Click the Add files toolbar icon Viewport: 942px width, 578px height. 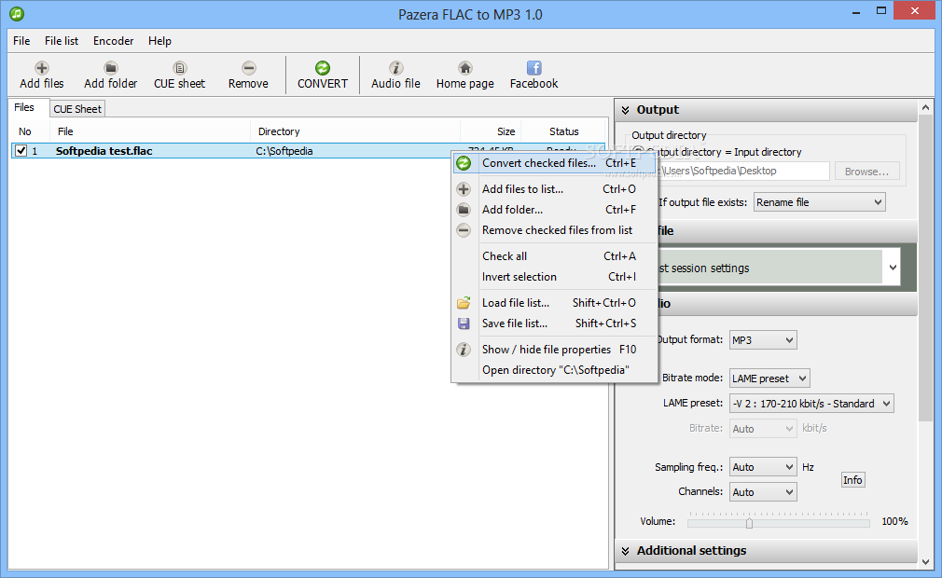click(x=41, y=68)
